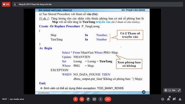
Task: Click the 'Update NHANVIEN' statement
Action: pyautogui.click(x=76, y=57)
